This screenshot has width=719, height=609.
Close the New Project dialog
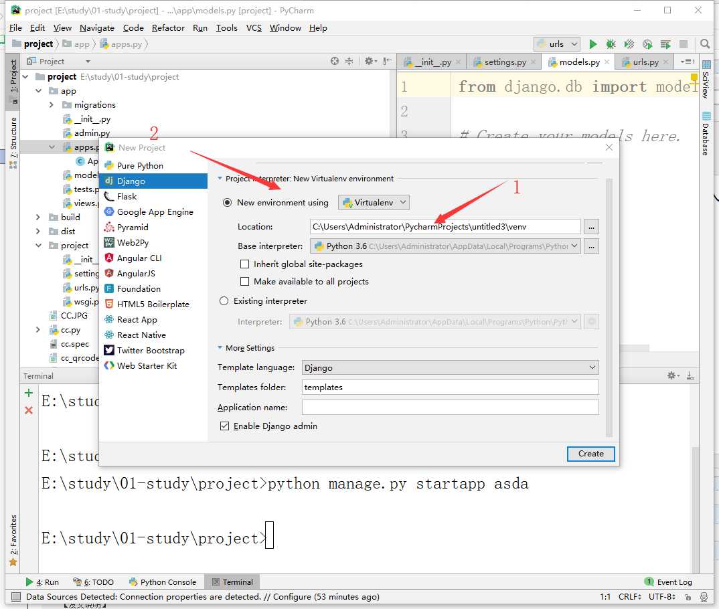point(609,147)
